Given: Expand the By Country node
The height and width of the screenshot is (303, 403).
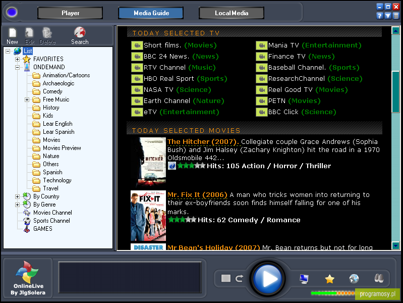Looking at the screenshot, I should (x=17, y=196).
